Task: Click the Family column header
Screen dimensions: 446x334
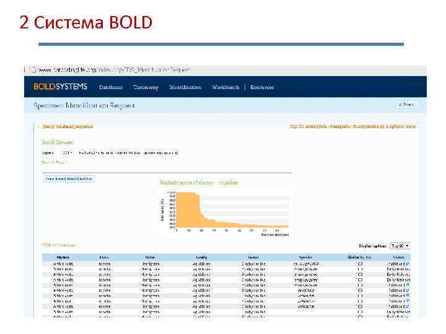Action: coord(201,257)
